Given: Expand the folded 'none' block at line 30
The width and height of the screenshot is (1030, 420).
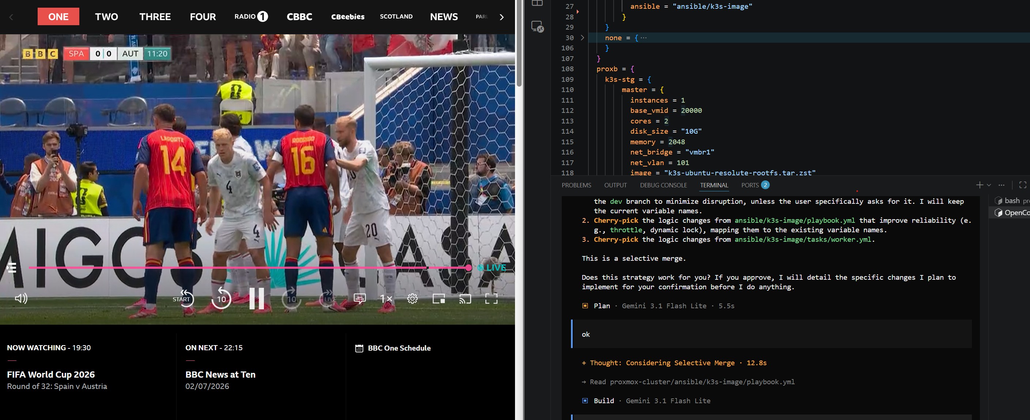Looking at the screenshot, I should pos(582,38).
